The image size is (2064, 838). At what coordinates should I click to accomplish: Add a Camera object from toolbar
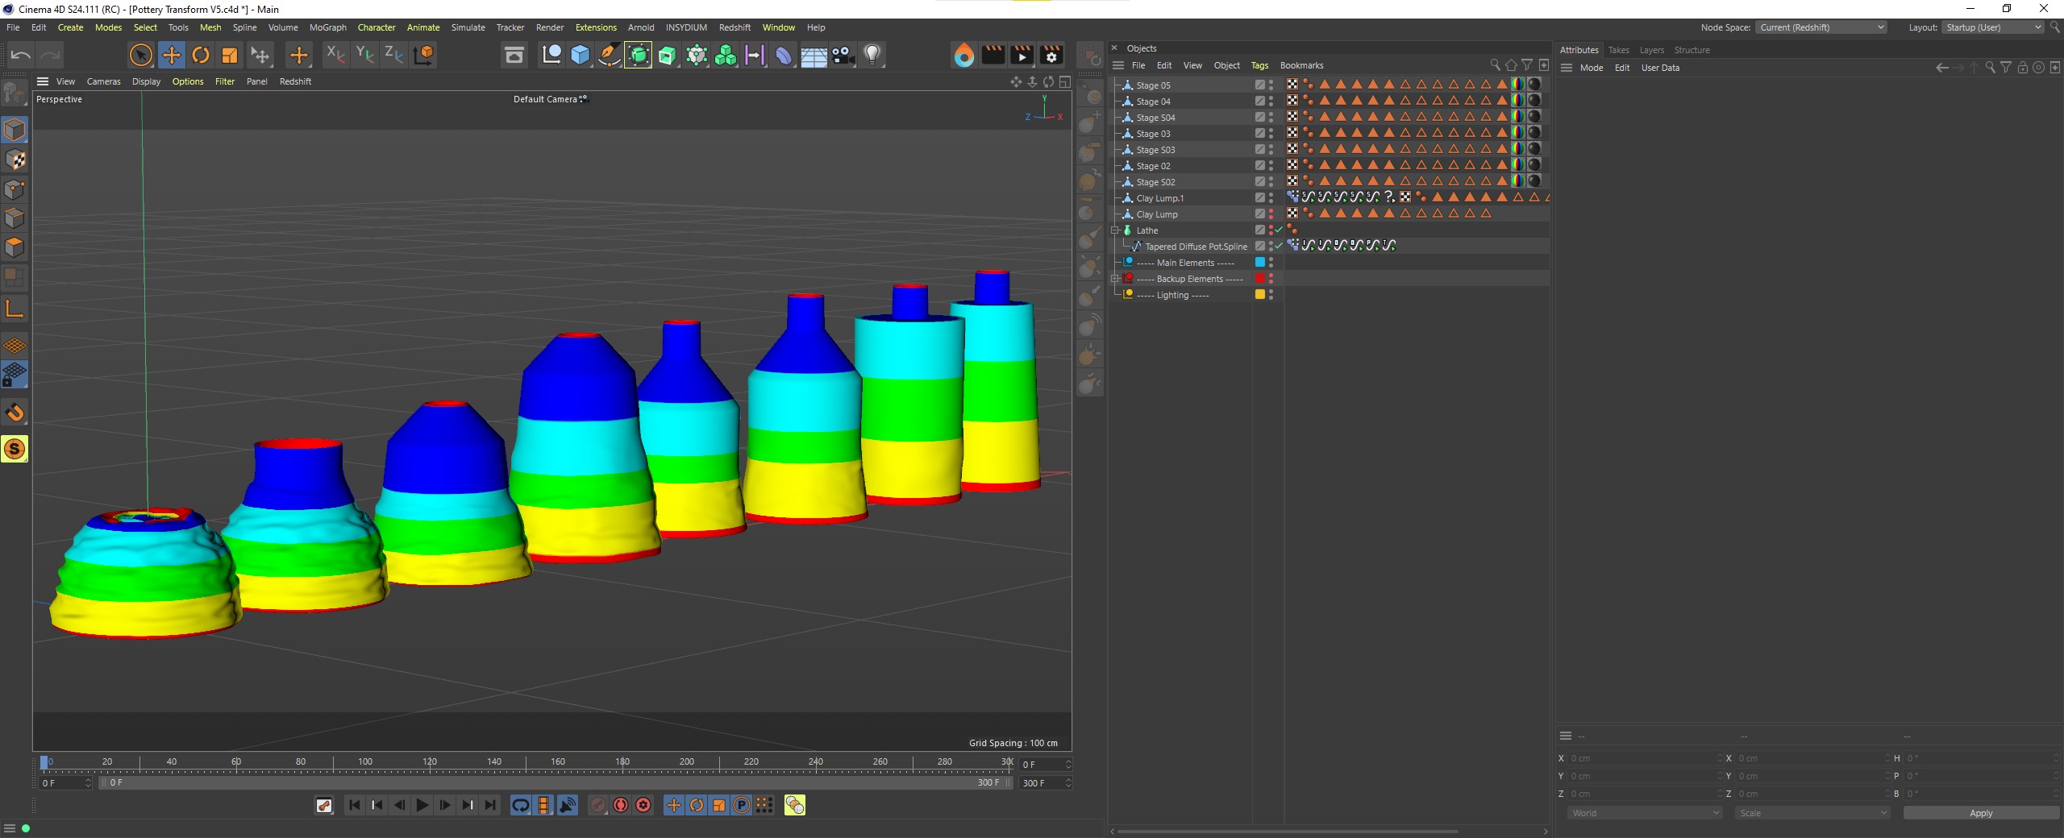(x=843, y=55)
